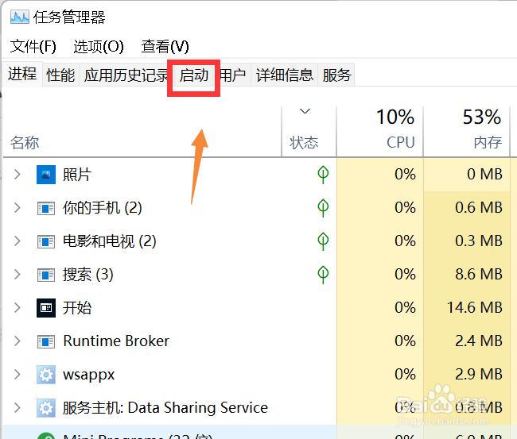Click the 开始 process icon
The width and height of the screenshot is (517, 439).
(x=46, y=308)
